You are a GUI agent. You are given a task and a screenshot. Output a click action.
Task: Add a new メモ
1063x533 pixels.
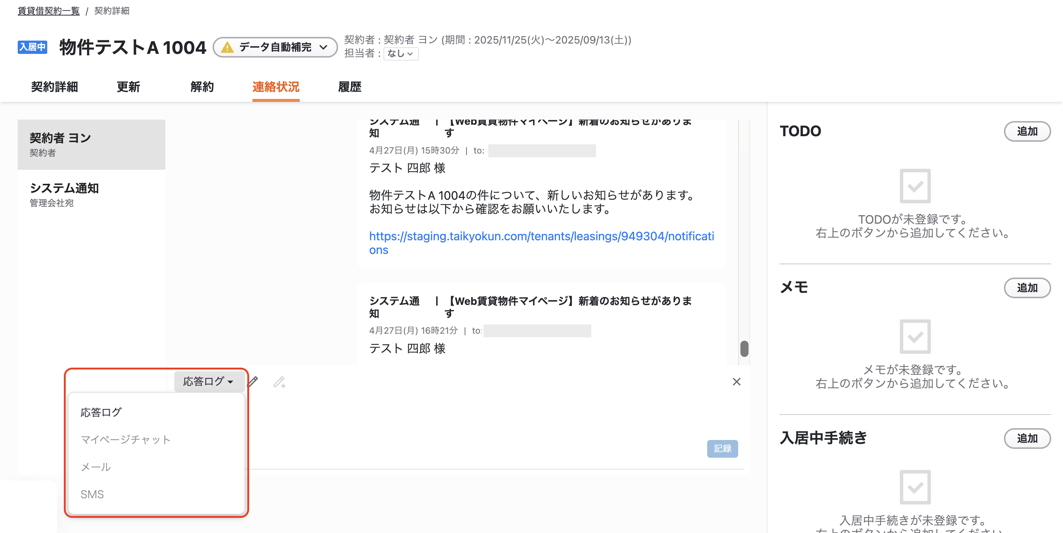pos(1027,288)
